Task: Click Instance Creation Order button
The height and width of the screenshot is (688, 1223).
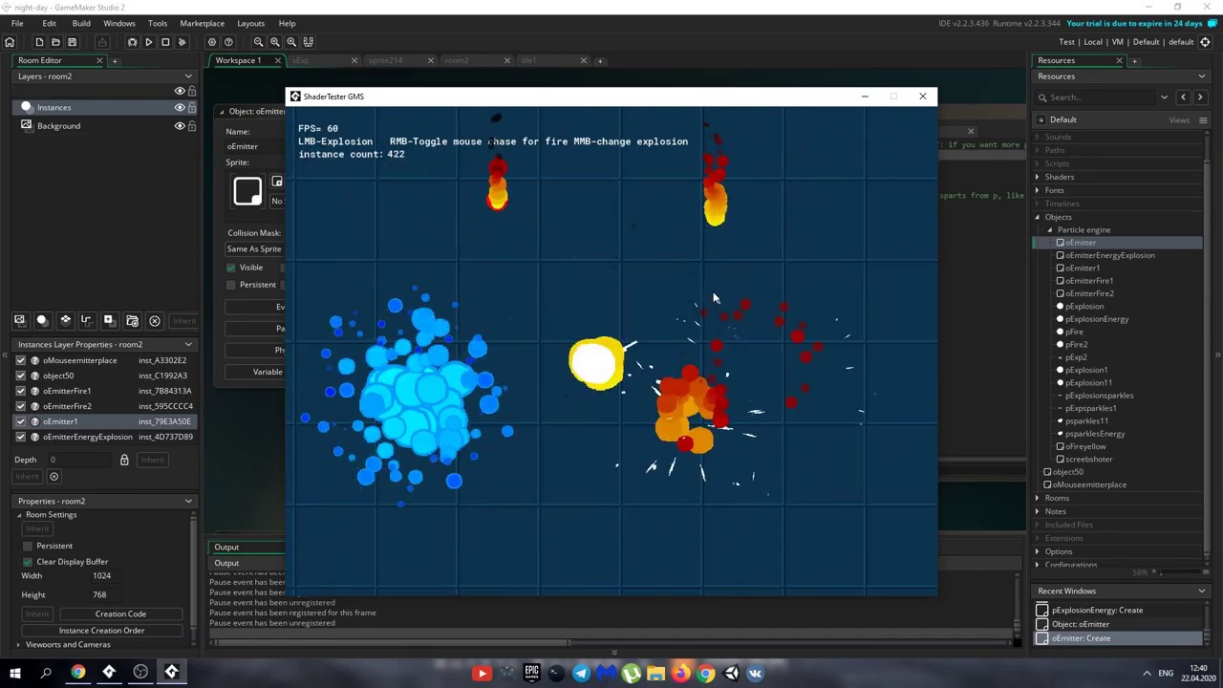Action: pos(101,631)
